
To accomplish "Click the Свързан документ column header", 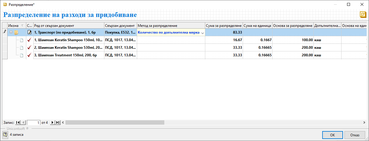I will click(120, 26).
